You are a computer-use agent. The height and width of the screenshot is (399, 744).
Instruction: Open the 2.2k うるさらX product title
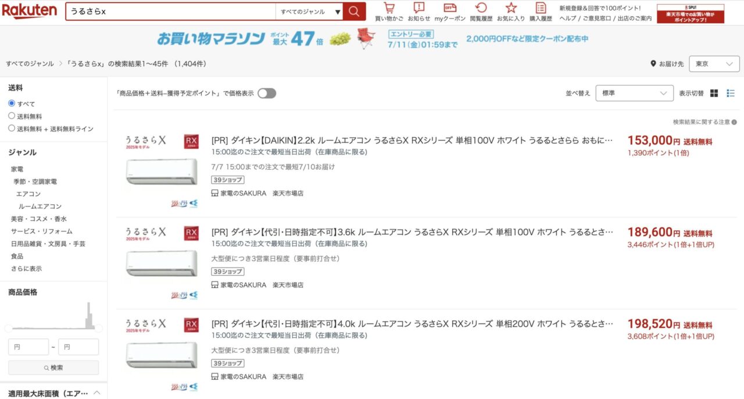[412, 140]
